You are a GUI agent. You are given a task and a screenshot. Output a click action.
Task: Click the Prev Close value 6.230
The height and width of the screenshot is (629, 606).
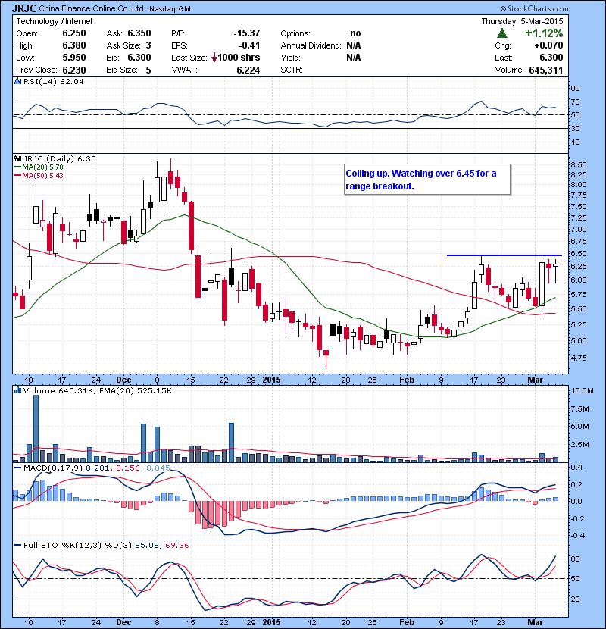[x=74, y=70]
